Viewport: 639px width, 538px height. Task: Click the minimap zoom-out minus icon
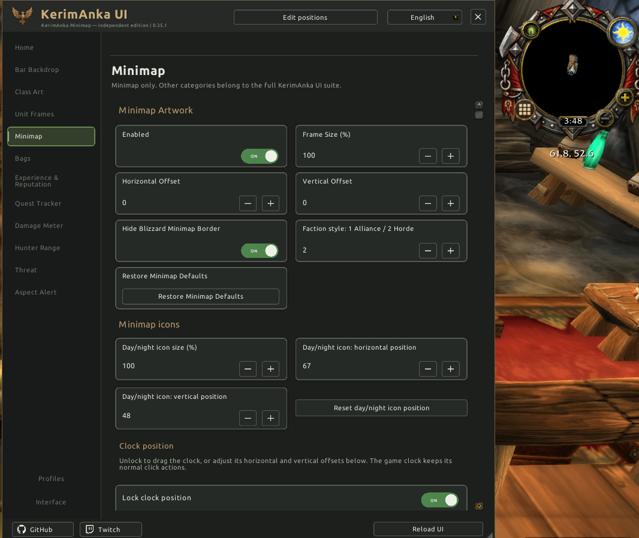[x=605, y=119]
